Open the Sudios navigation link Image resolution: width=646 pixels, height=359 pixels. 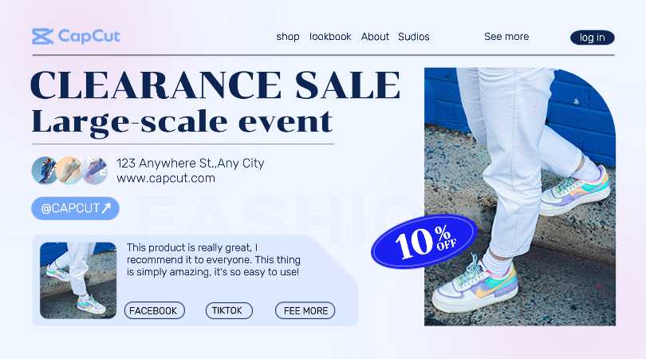[x=414, y=37]
